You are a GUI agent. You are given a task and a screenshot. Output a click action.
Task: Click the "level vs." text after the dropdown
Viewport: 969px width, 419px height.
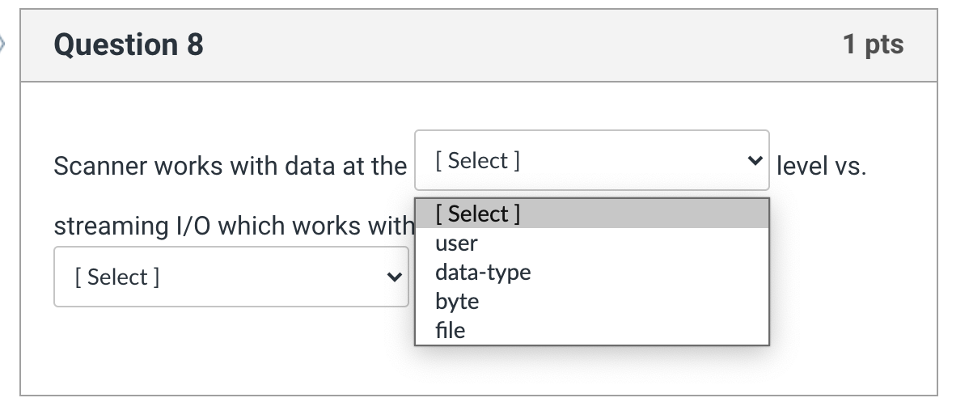coord(821,167)
